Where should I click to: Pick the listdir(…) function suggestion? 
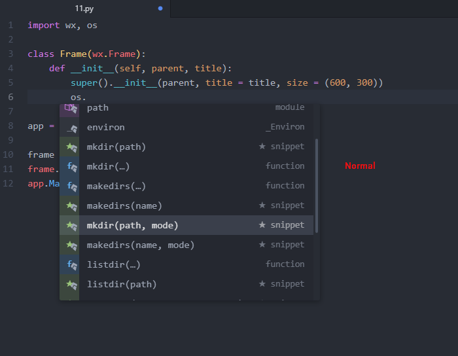[x=186, y=264]
